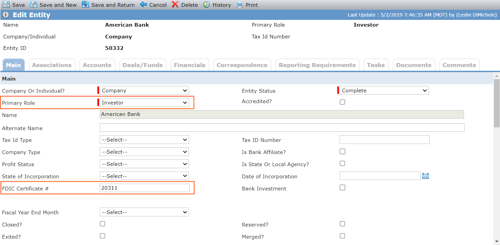Click the Save and New label

(x=58, y=5)
